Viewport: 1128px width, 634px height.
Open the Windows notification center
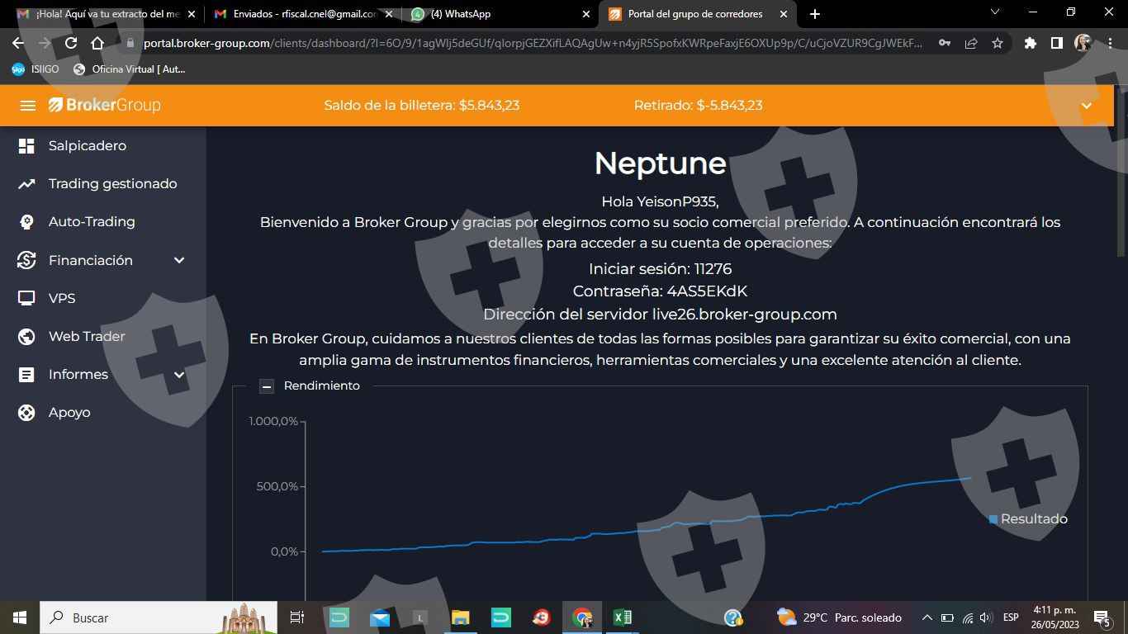1102,617
